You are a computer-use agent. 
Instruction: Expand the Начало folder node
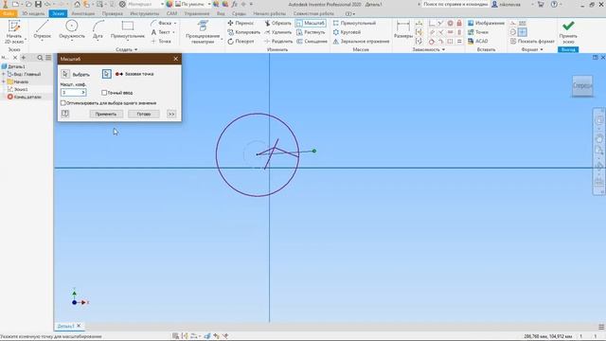click(x=4, y=81)
